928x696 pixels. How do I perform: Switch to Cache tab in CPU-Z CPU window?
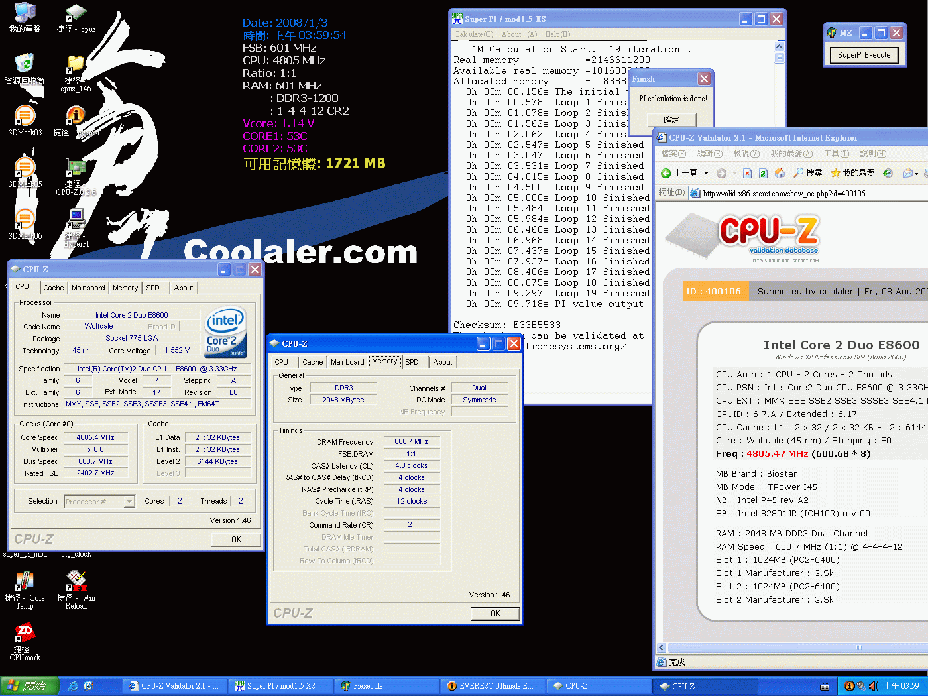(x=54, y=288)
